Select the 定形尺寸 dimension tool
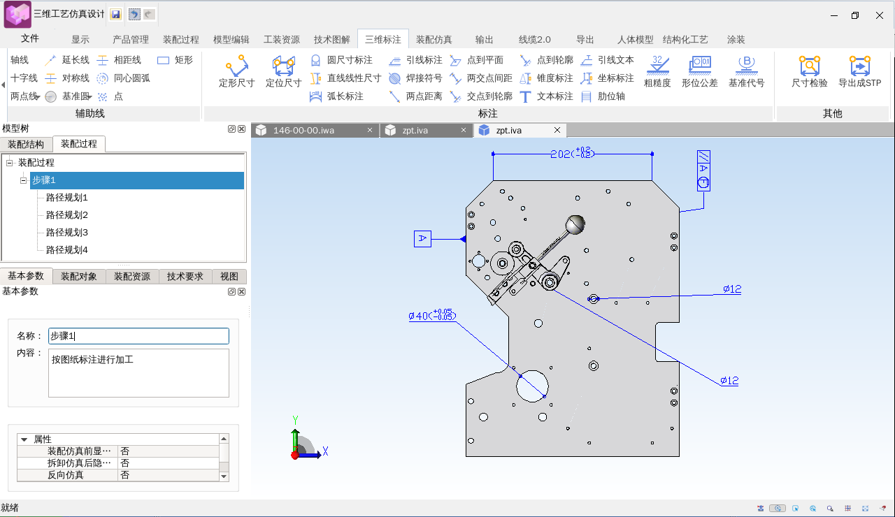 [236, 71]
